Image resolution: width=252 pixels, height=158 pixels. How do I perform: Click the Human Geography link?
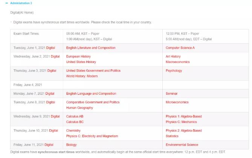click(79, 107)
